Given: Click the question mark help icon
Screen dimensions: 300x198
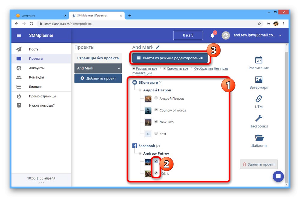Looking at the screenshot, I should (19, 105).
